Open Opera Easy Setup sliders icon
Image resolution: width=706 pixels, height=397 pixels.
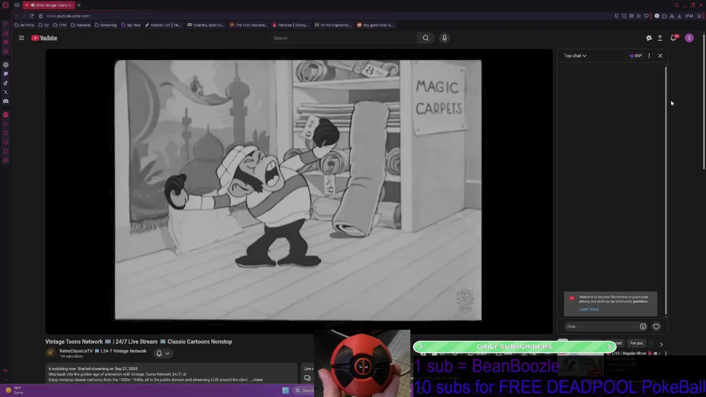pos(699,16)
